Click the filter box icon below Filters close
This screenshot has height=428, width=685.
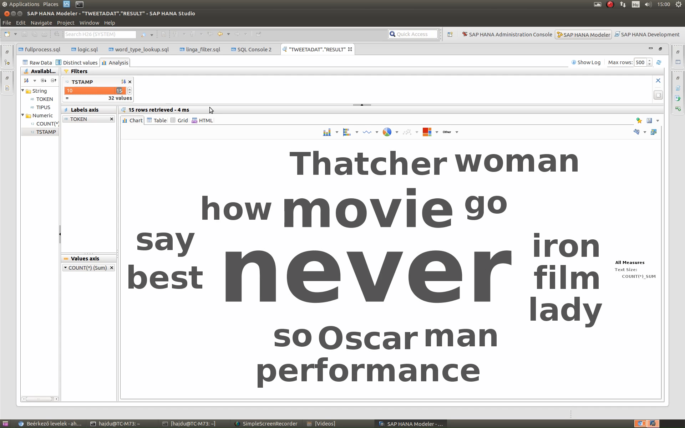click(x=658, y=95)
